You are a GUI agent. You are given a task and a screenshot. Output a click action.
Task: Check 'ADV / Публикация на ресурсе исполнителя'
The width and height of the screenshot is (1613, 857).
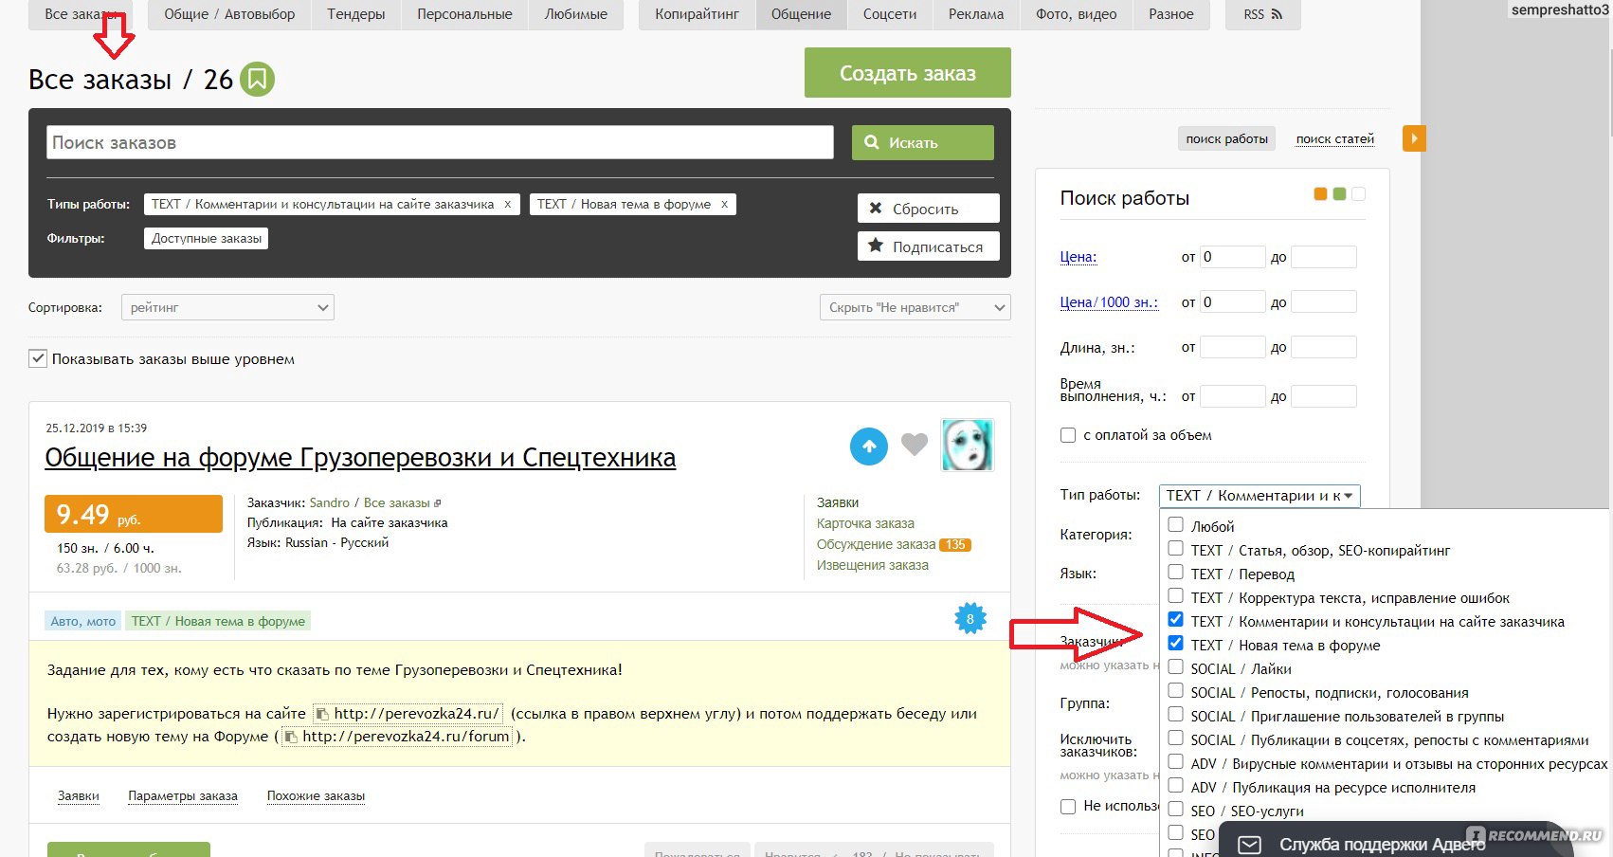click(x=1176, y=785)
